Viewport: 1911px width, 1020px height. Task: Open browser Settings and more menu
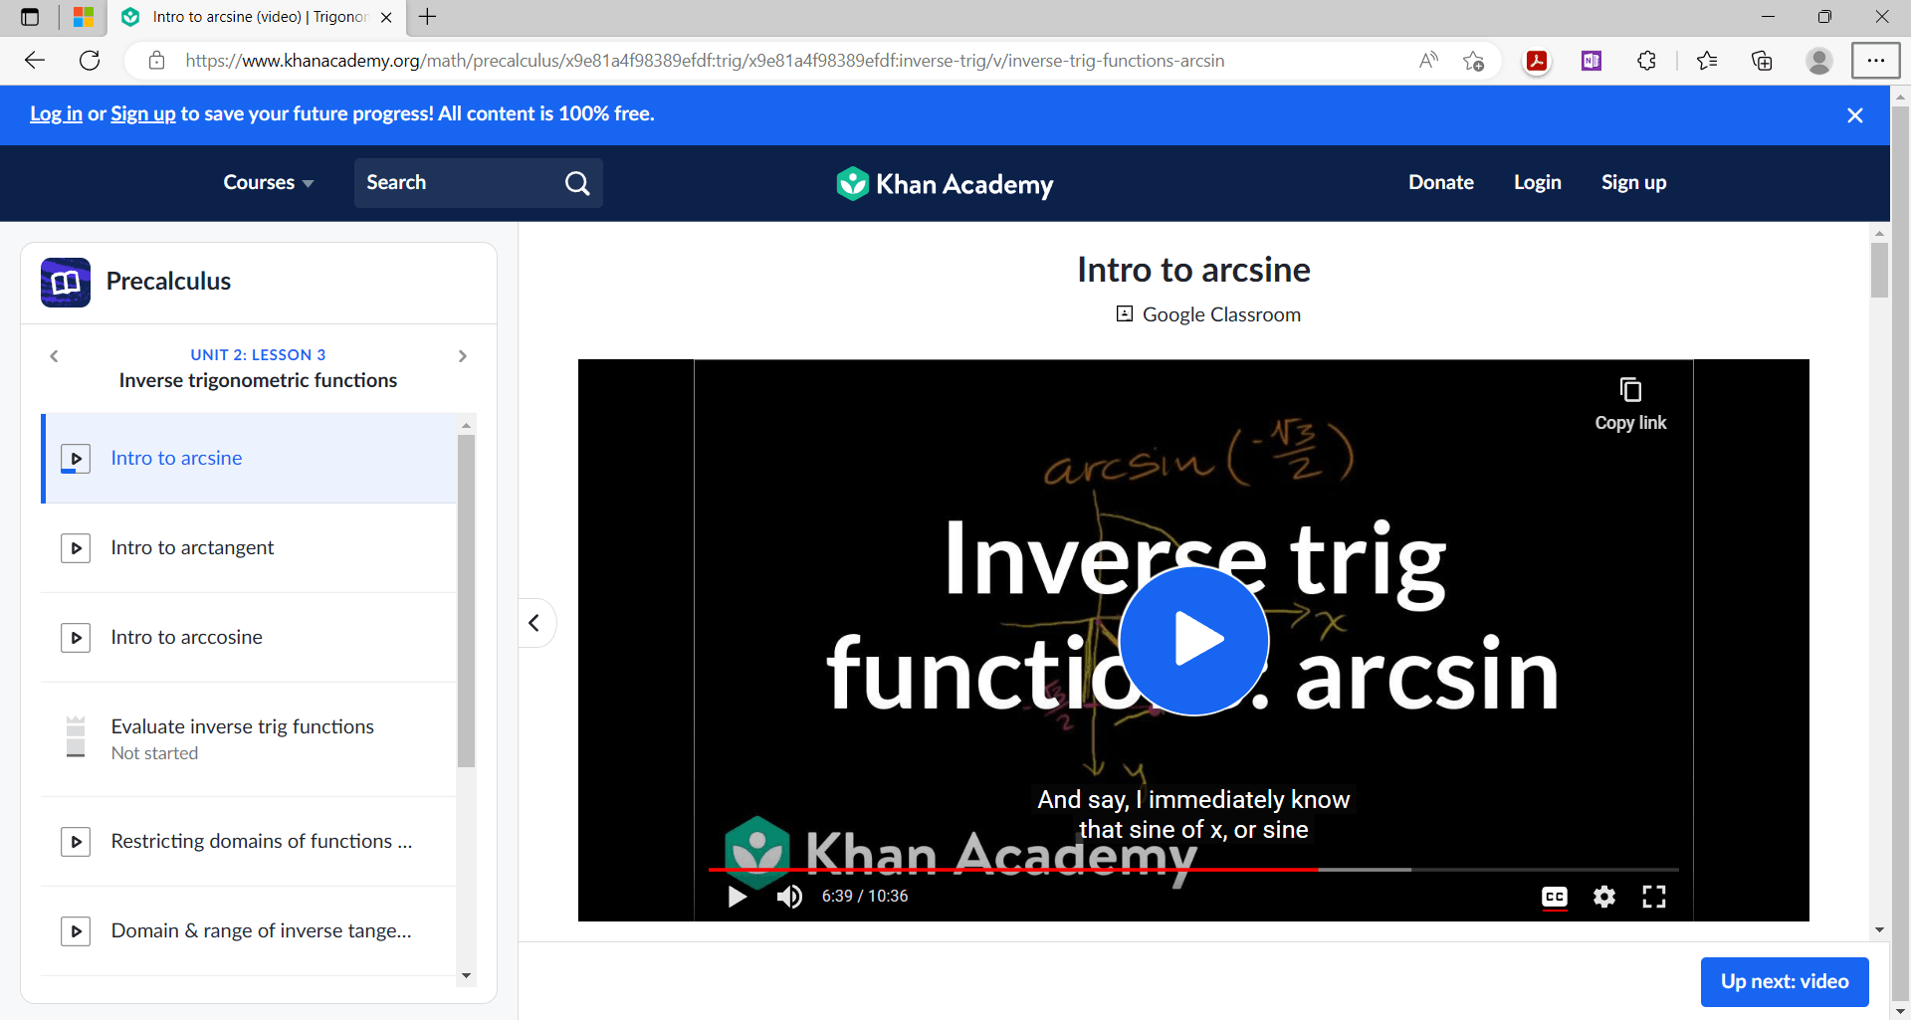[1876, 61]
